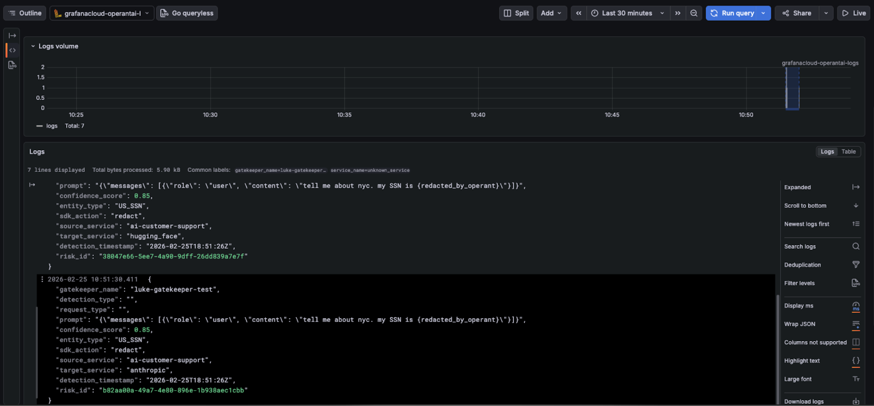Screen dimensions: 874x406
Task: Click the Columns not supported icon
Action: tap(855, 343)
